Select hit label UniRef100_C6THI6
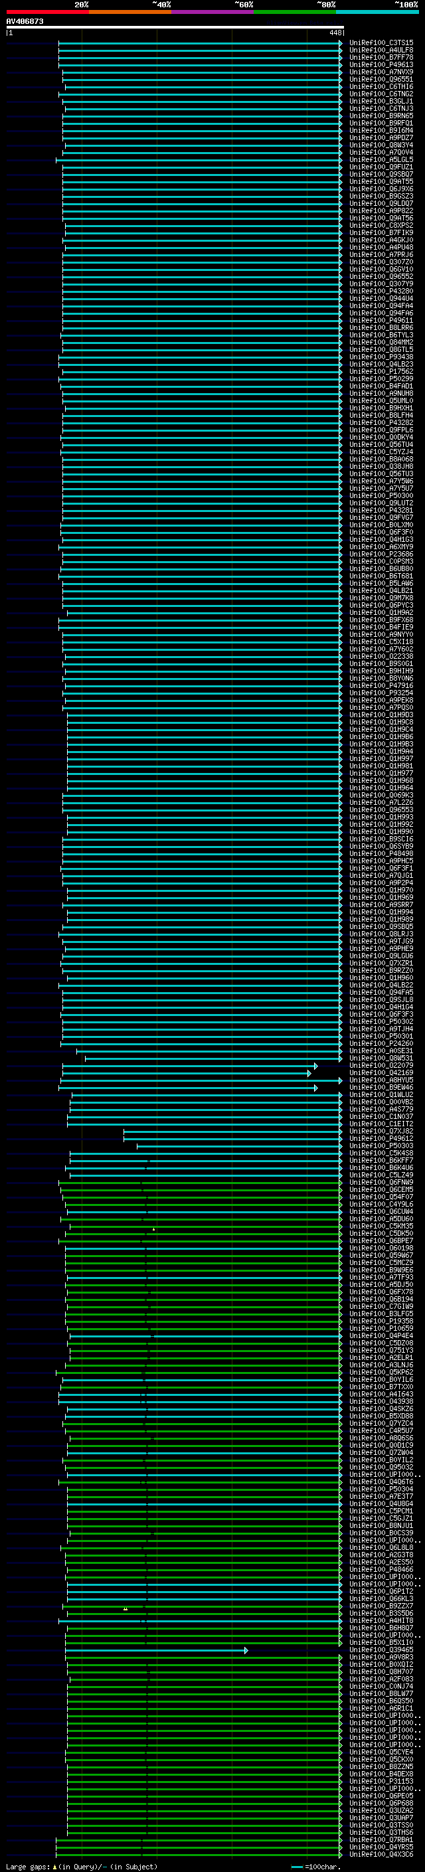 click(x=381, y=86)
